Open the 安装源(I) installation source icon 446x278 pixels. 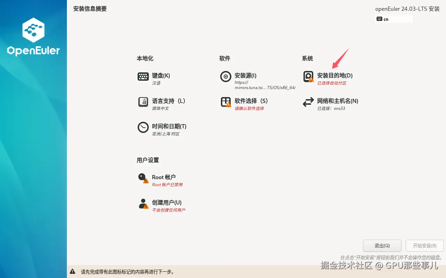click(225, 76)
